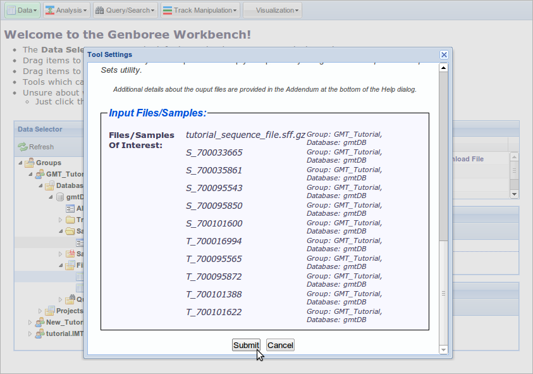Viewport: 533px width, 374px height.
Task: Select the gmtD database cylinder icon
Action: (x=60, y=197)
